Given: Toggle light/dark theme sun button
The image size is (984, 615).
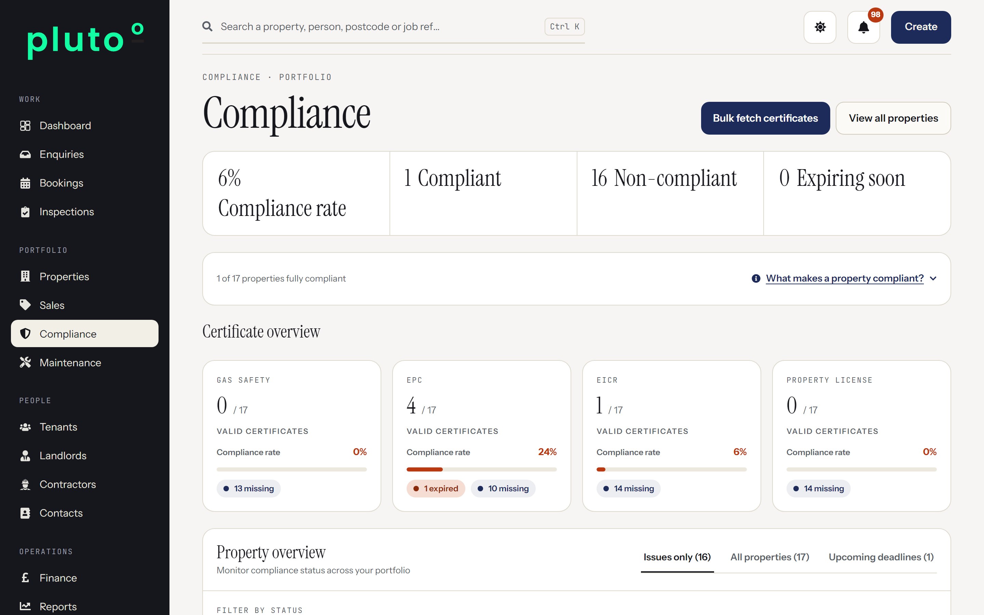Looking at the screenshot, I should pos(820,27).
